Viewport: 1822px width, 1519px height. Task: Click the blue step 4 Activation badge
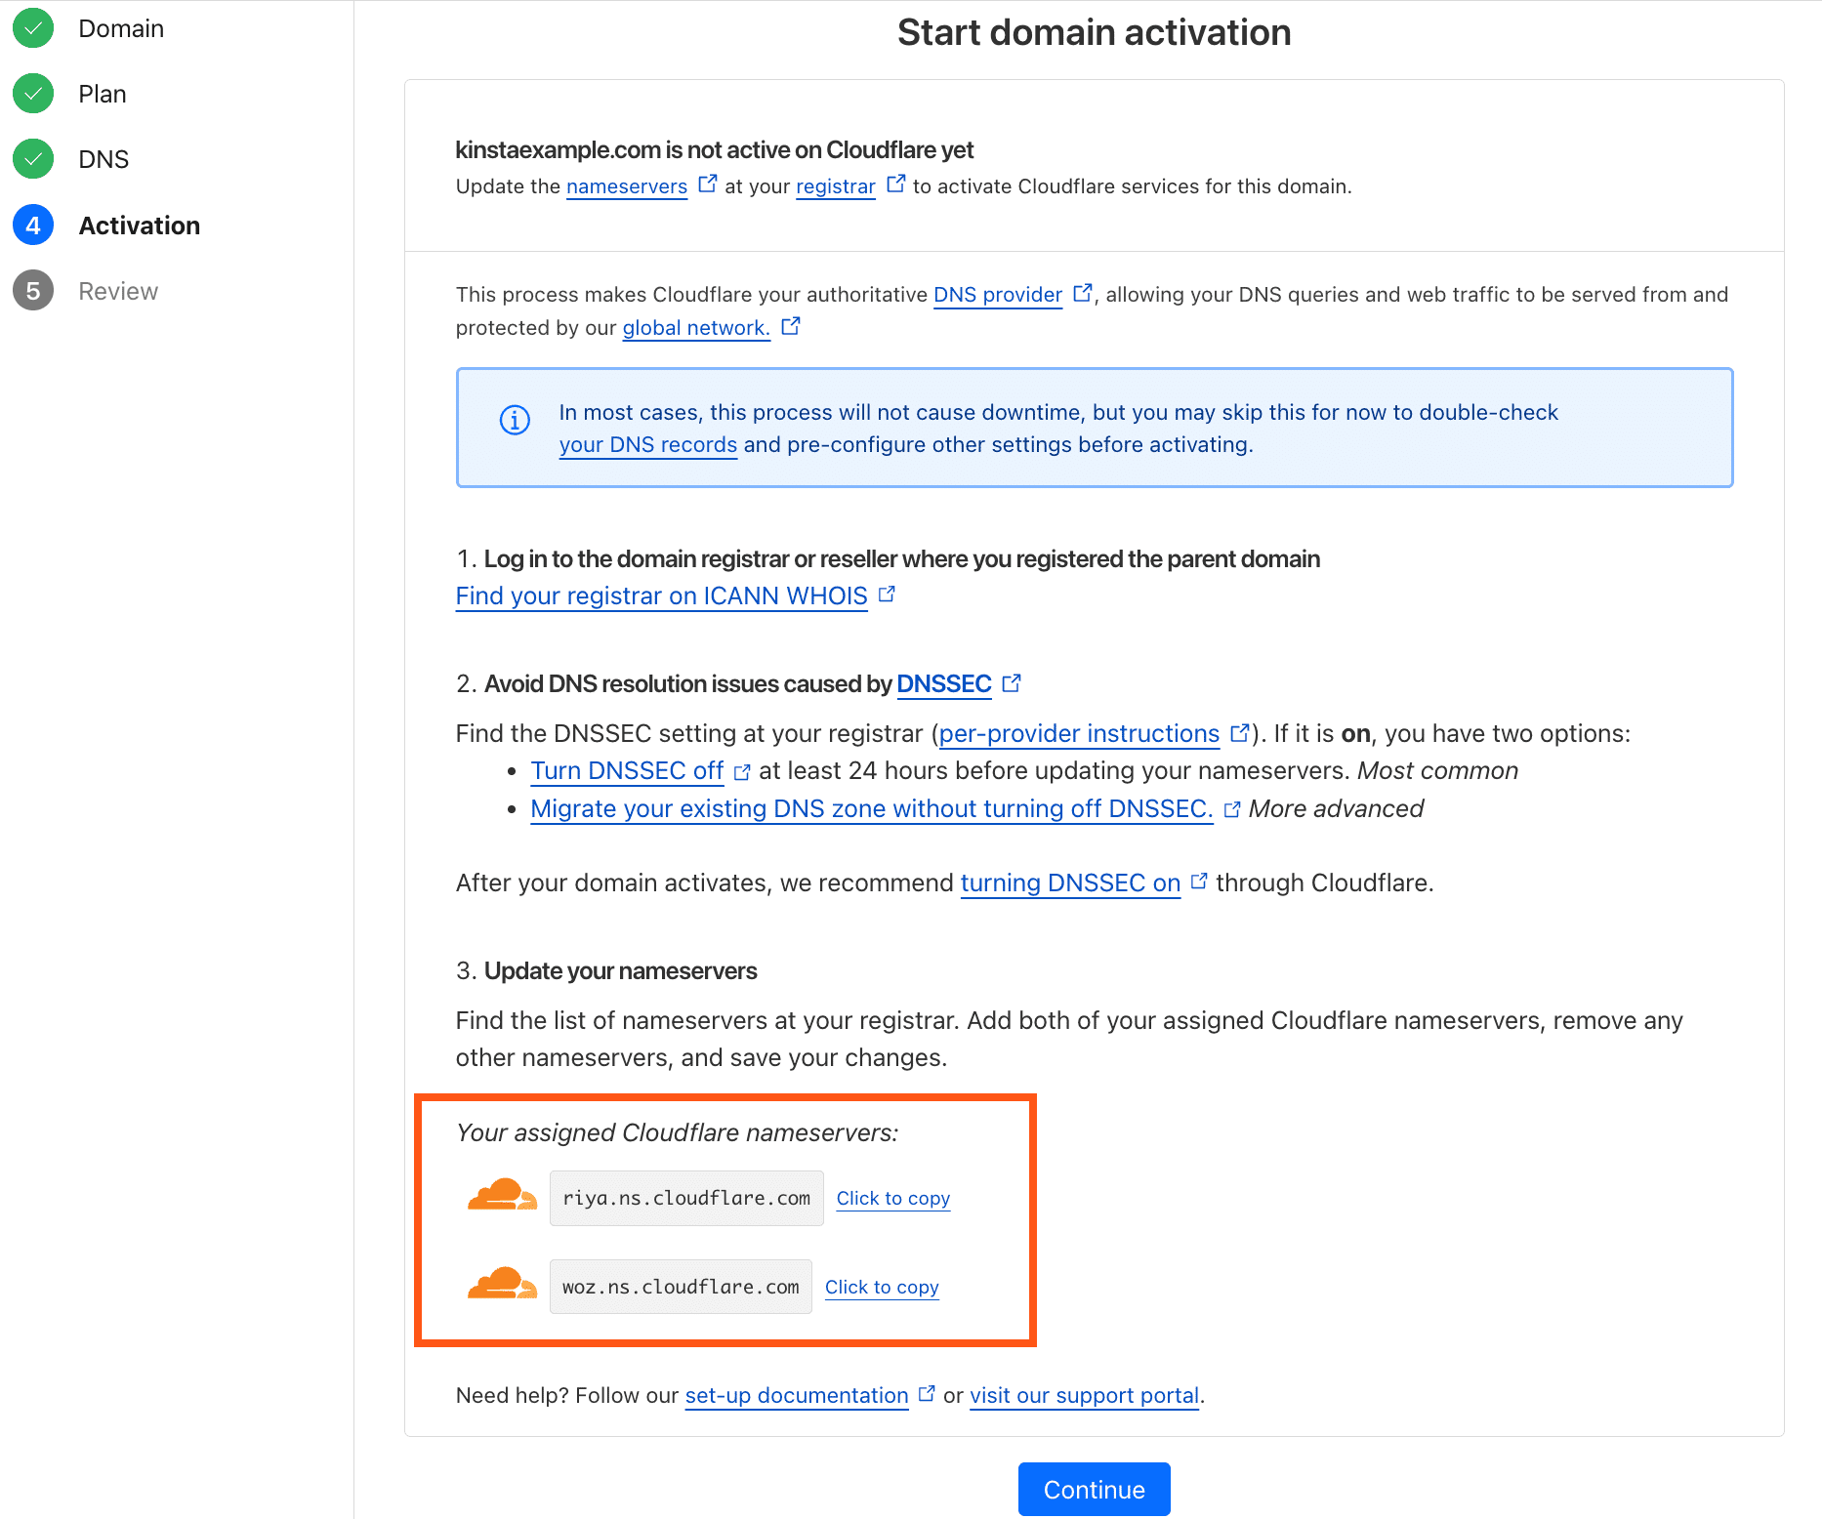tap(32, 225)
